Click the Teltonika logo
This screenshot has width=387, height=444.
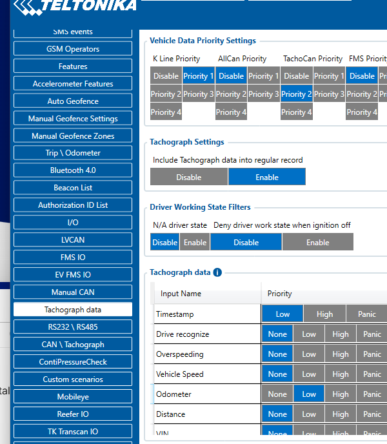tap(75, 7)
